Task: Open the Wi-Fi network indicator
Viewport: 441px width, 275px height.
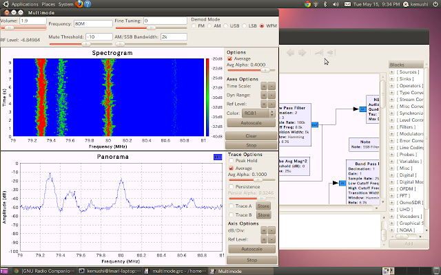Action: [316, 4]
